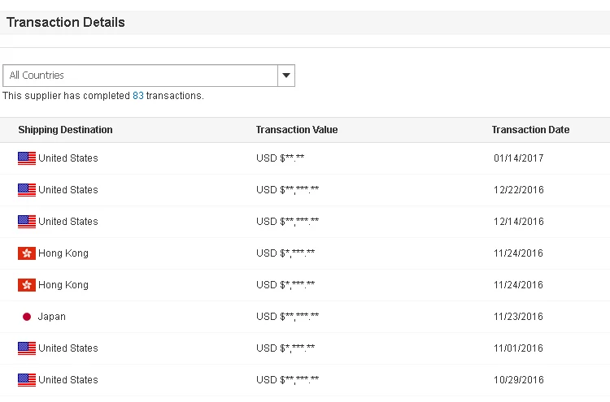Click the Transaction Date column header
610x402 pixels.
(x=530, y=130)
